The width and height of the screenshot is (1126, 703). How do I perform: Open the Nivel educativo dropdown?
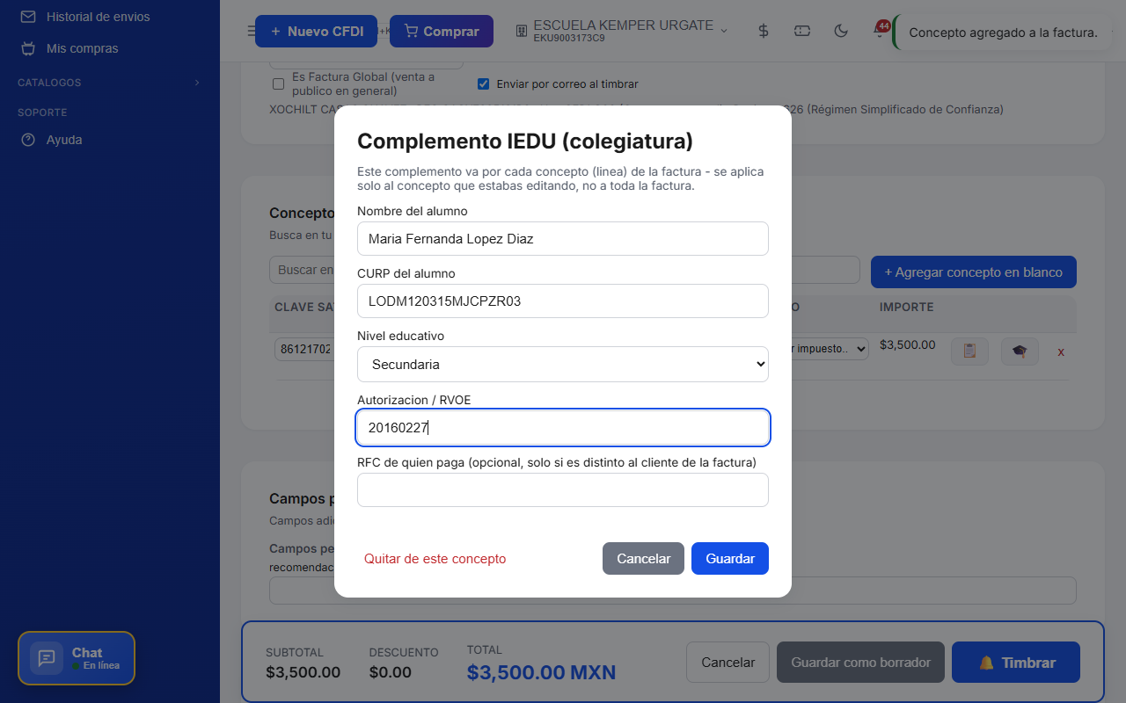pos(563,364)
